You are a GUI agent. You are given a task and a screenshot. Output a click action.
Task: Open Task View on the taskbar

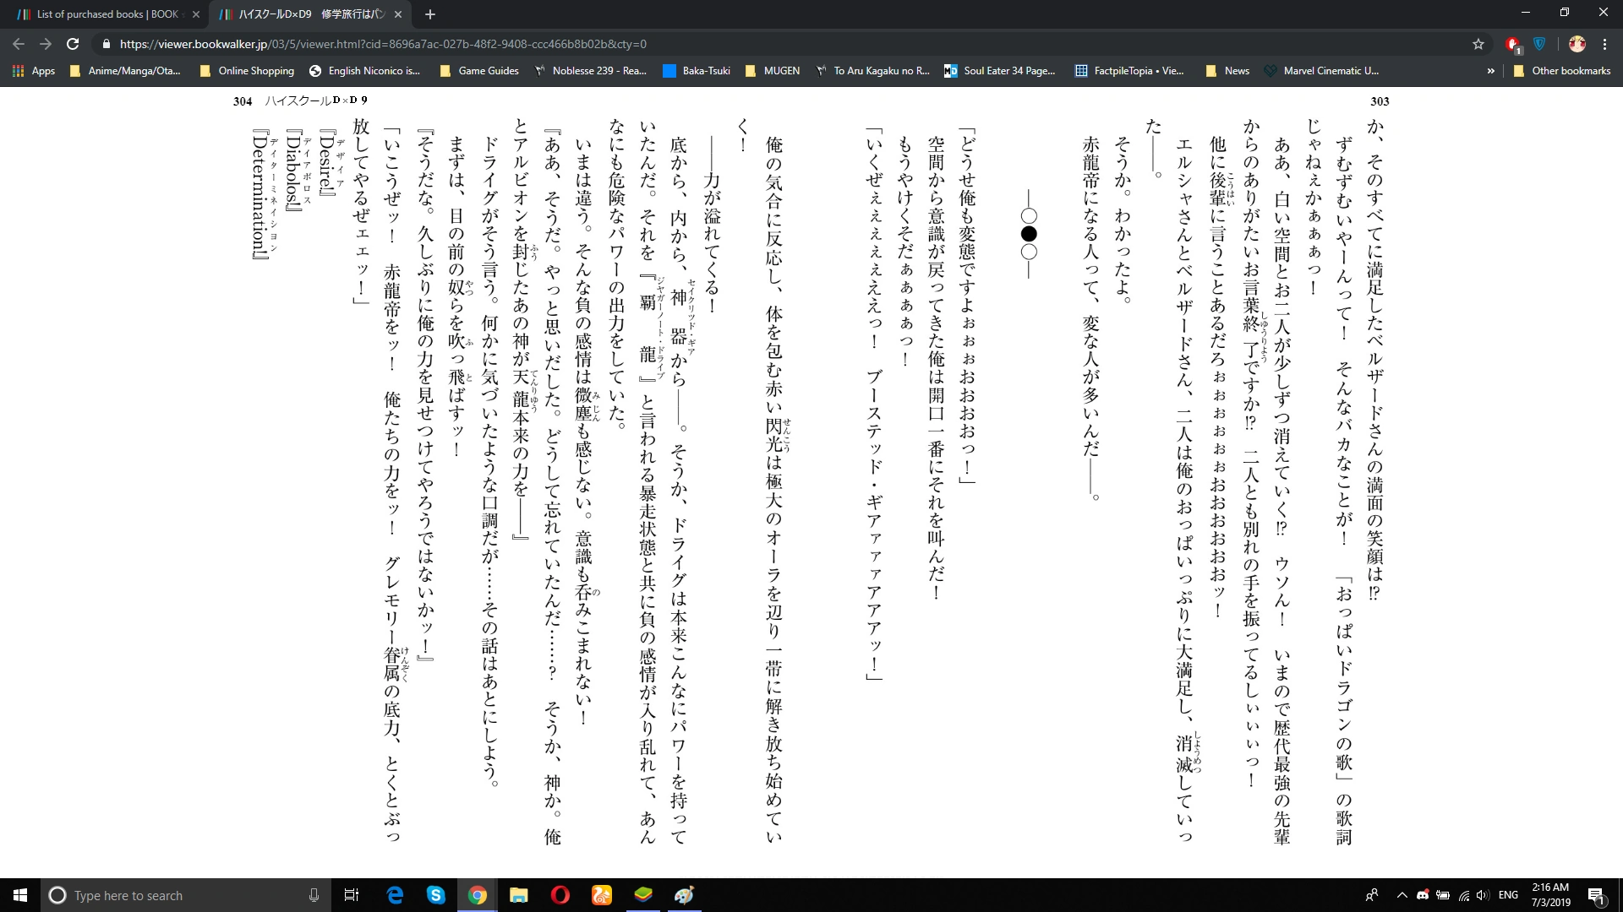tap(352, 895)
